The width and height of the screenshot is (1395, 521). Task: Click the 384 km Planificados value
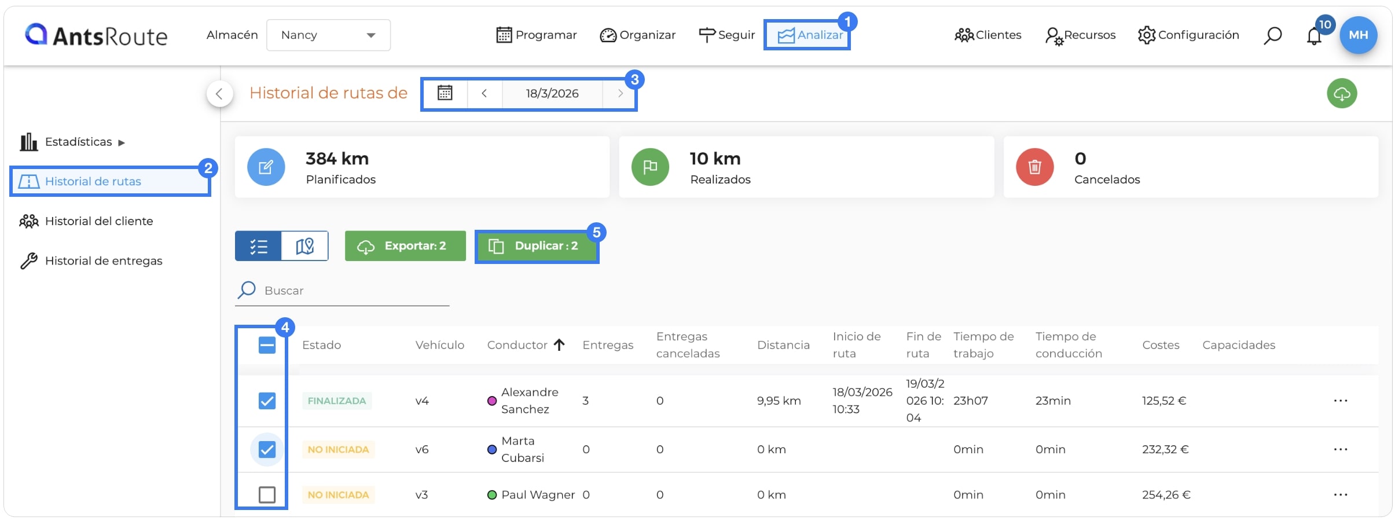tap(337, 159)
